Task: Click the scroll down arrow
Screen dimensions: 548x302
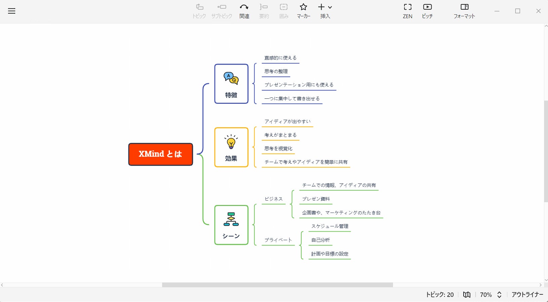Action: point(546,280)
